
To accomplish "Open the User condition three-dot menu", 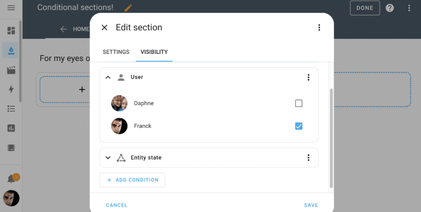I will coord(308,77).
